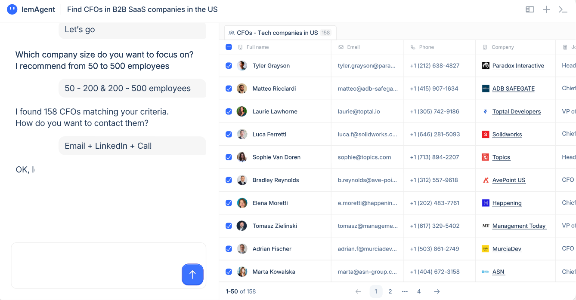This screenshot has height=300, width=576.
Task: Click Sophie Van Doren's avatar photo
Action: [242, 157]
